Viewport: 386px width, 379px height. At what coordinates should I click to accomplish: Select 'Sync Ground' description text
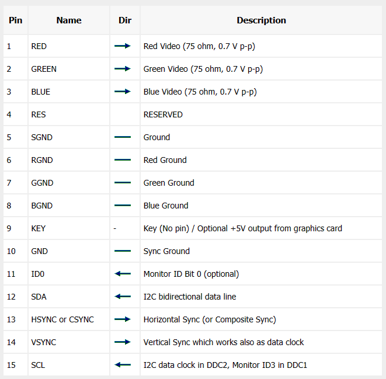click(x=166, y=251)
